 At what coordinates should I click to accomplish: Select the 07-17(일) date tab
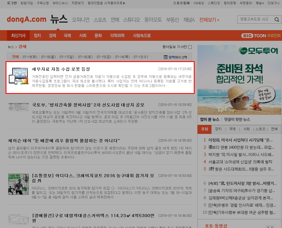67,57
